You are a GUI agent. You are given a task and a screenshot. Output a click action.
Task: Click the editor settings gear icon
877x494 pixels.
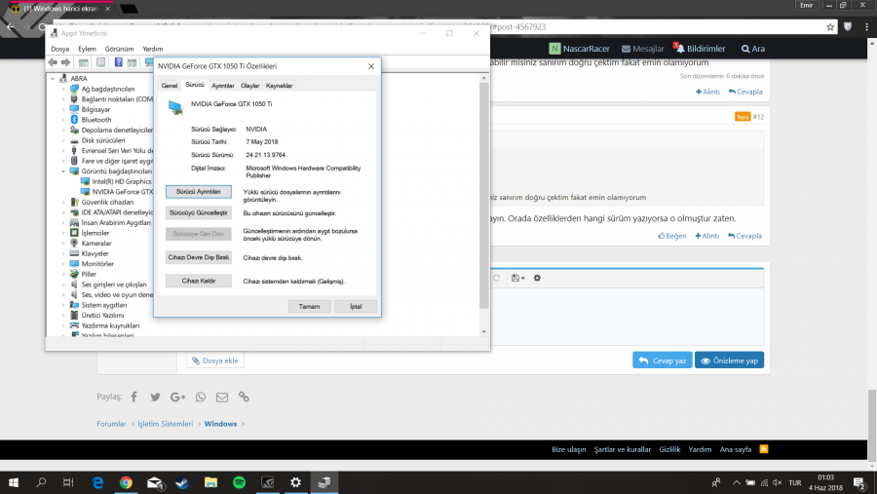click(x=537, y=278)
